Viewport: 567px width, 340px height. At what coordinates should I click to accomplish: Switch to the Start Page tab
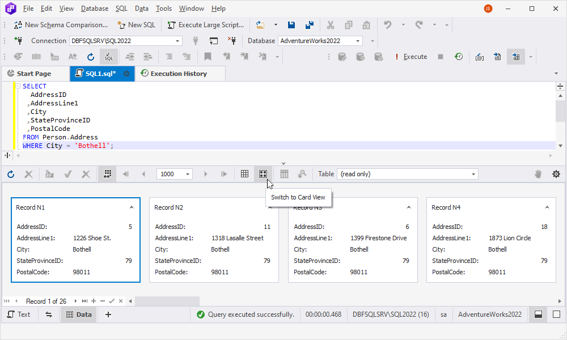tap(35, 74)
